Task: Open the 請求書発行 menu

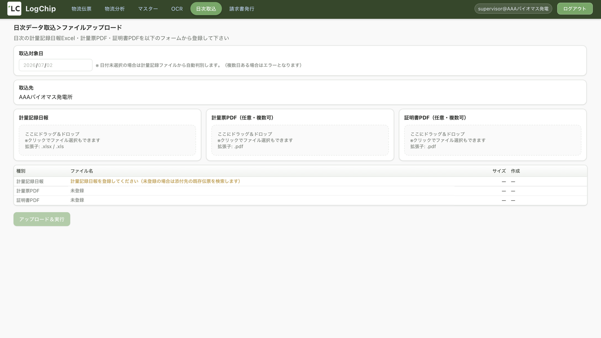Action: pos(242,9)
